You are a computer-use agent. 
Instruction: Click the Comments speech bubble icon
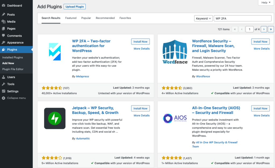point(3,36)
